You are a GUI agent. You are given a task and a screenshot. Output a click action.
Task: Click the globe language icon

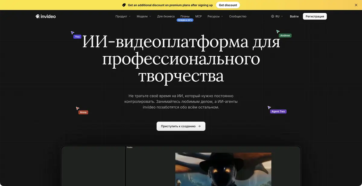(273, 16)
